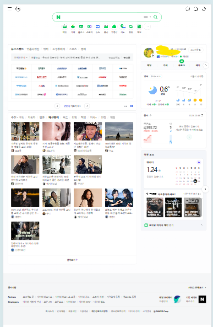Select today's date 24 in calendar
This screenshot has width=213, height=327.
point(195,181)
